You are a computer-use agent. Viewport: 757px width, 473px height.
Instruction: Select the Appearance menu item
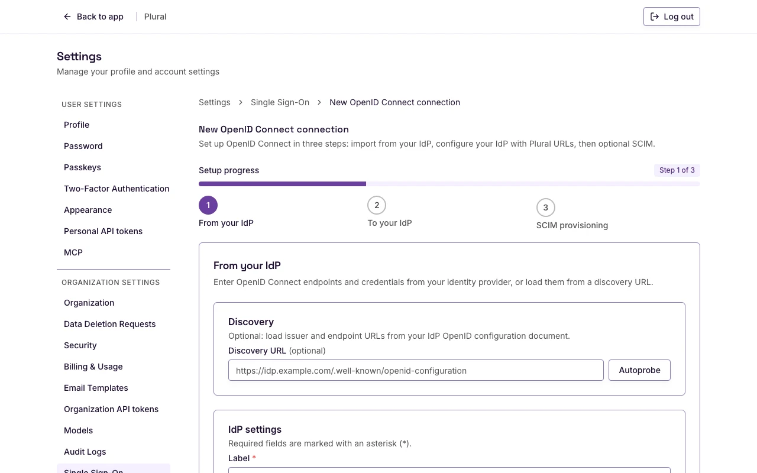[114, 210]
